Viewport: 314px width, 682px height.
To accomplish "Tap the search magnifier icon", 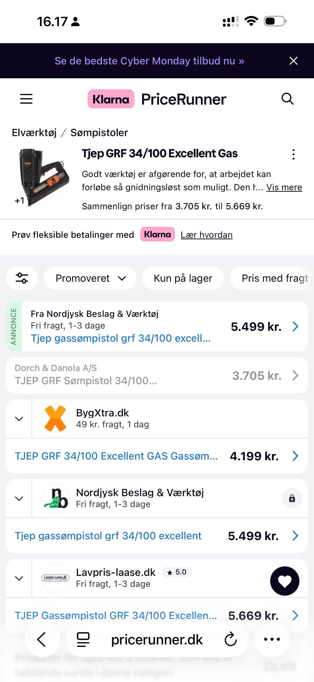I will click(x=288, y=99).
